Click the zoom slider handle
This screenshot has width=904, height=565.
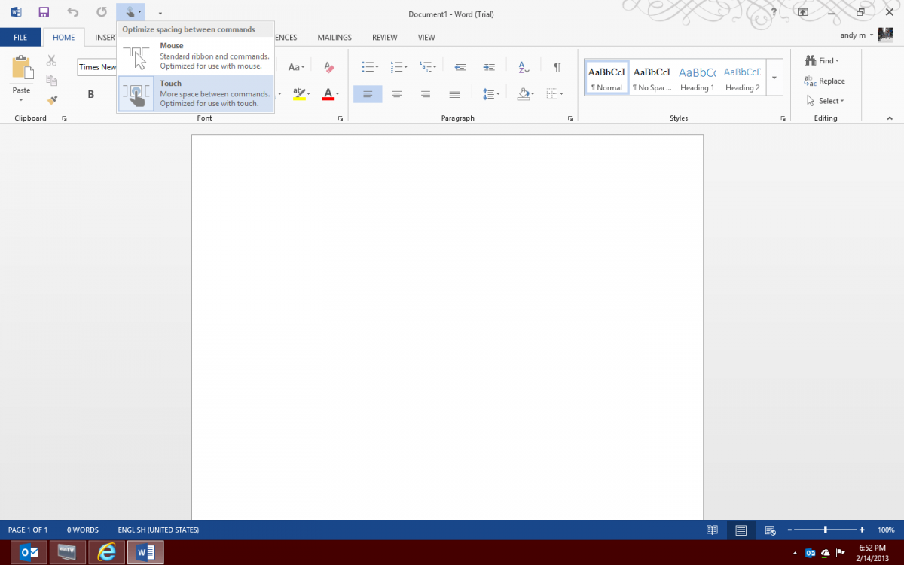click(x=826, y=530)
